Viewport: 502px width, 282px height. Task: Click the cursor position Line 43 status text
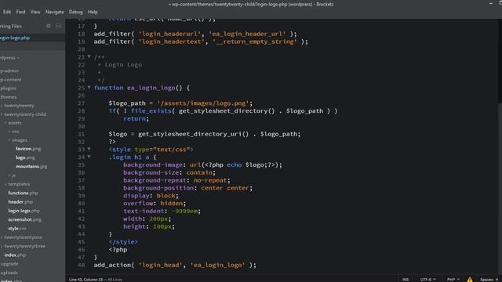tap(85, 280)
